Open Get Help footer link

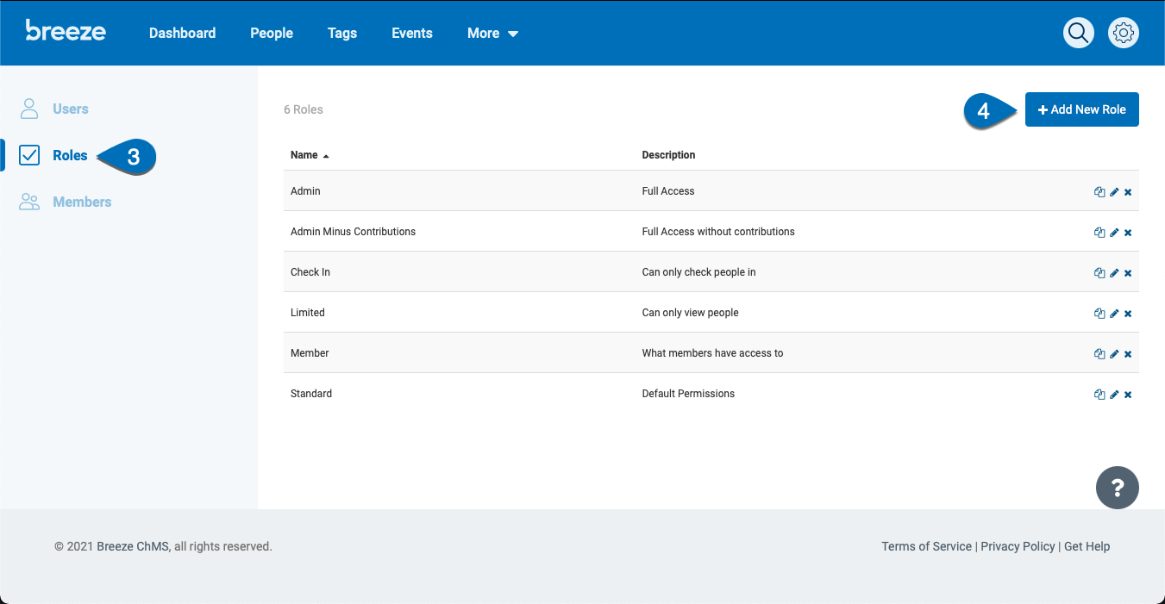pos(1087,546)
